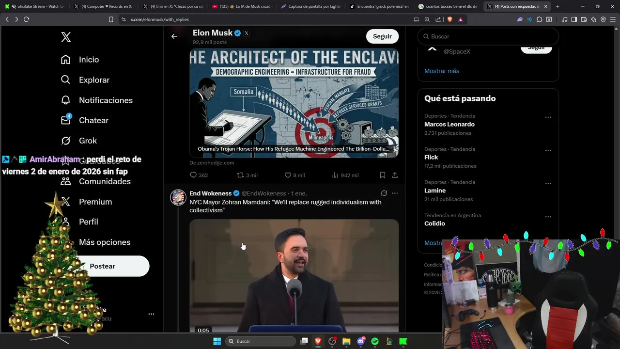Open the Colidio trend in Argentina
This screenshot has width=620, height=349.
(488, 220)
